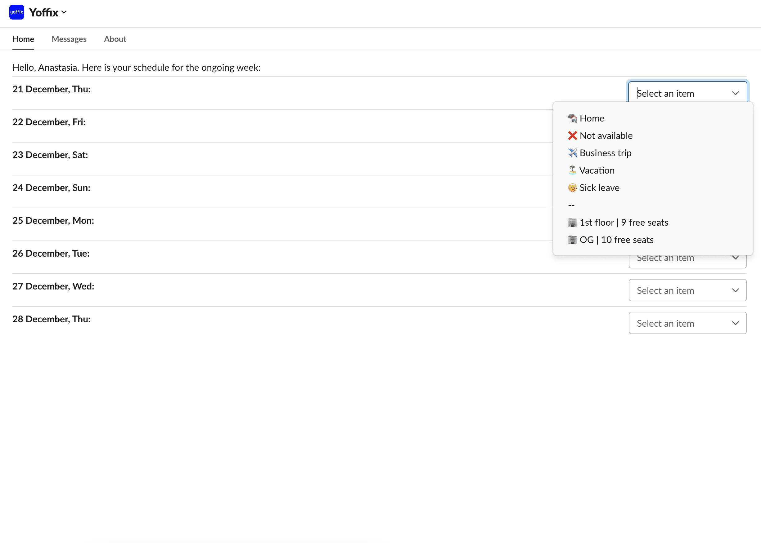Open the Messages tab
This screenshot has width=761, height=543.
tap(69, 39)
